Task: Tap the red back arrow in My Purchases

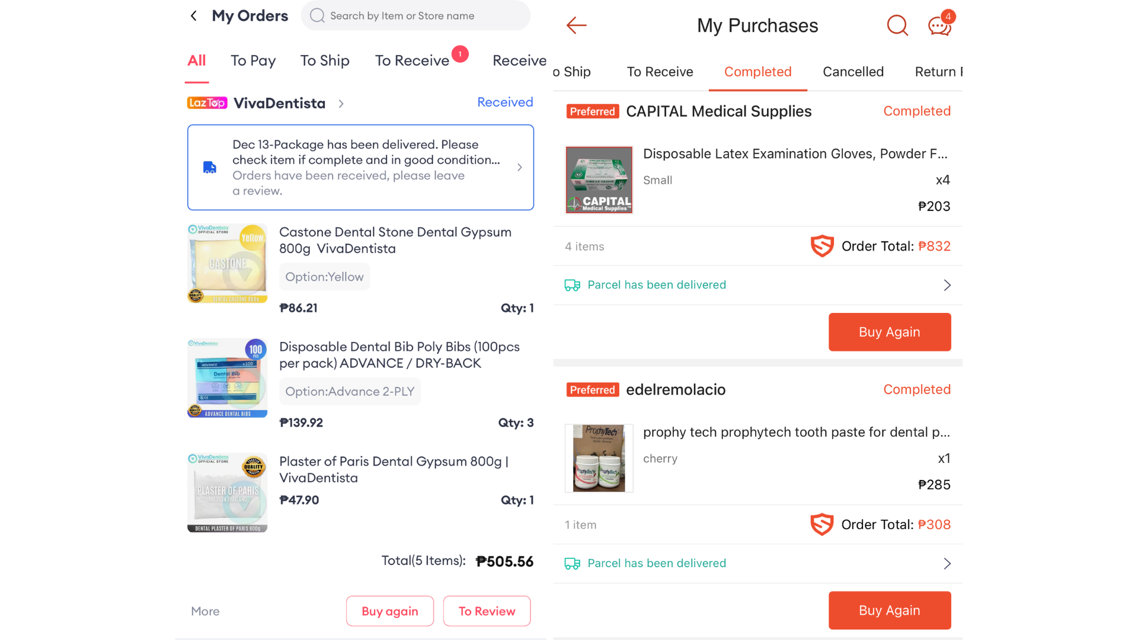Action: pyautogui.click(x=576, y=25)
